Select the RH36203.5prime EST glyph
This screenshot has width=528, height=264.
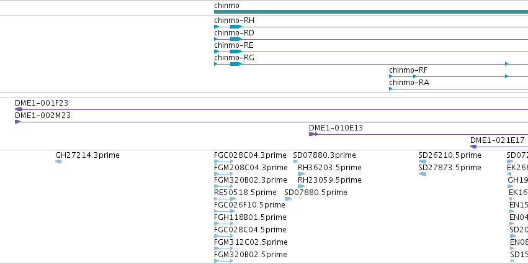coord(301,174)
